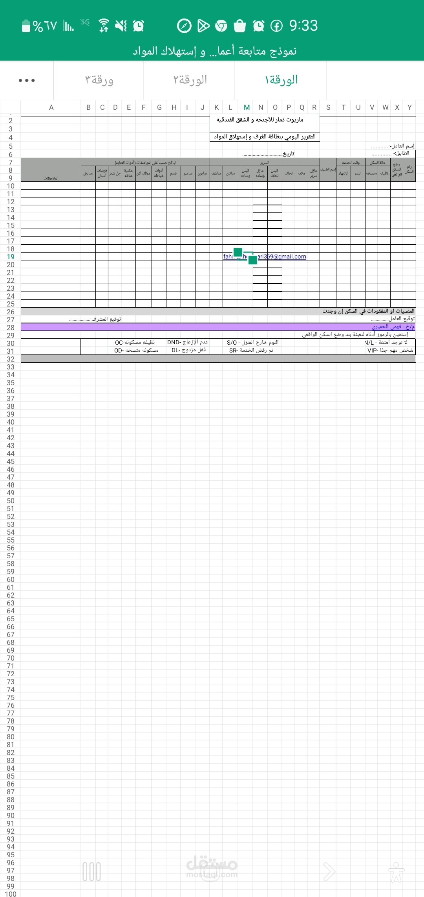Select the وقت الخدمه header cell
Screen dimensions: 424x897
tap(351, 162)
